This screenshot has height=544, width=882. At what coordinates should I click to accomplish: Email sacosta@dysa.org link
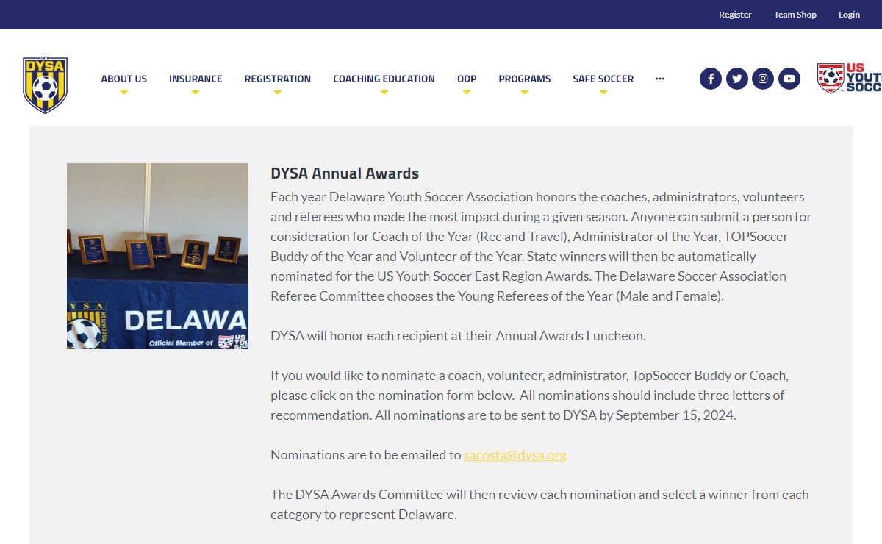515,455
